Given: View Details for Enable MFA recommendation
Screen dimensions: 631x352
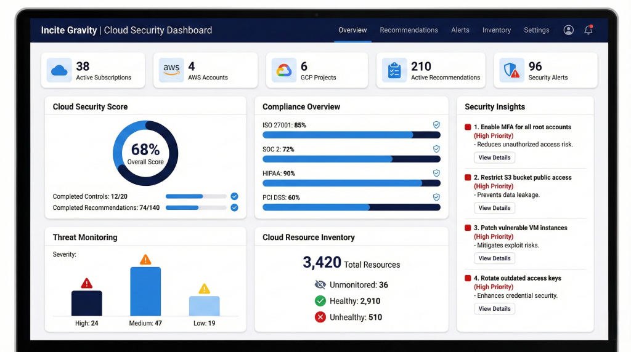Looking at the screenshot, I should pyautogui.click(x=494, y=158).
